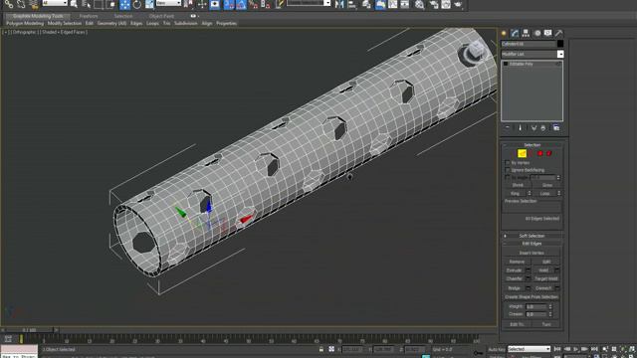Click the Remove edge button
Image resolution: width=637 pixels, height=358 pixels.
click(x=517, y=262)
